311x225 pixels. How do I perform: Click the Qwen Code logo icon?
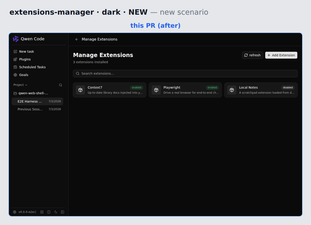(x=16, y=39)
